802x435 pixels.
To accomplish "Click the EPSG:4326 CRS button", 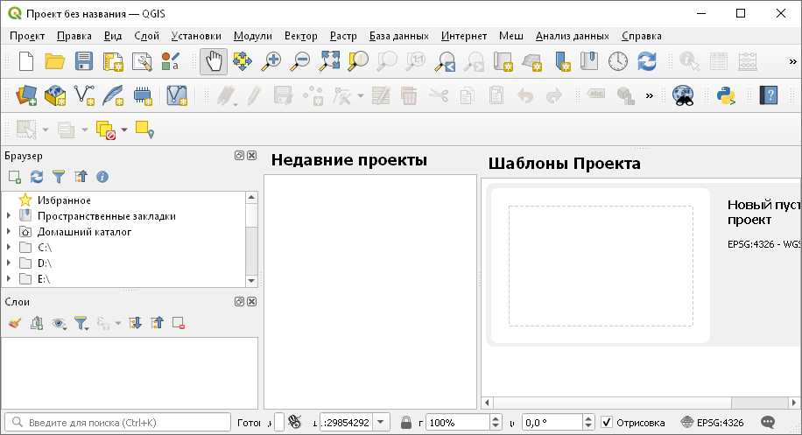I will point(712,422).
